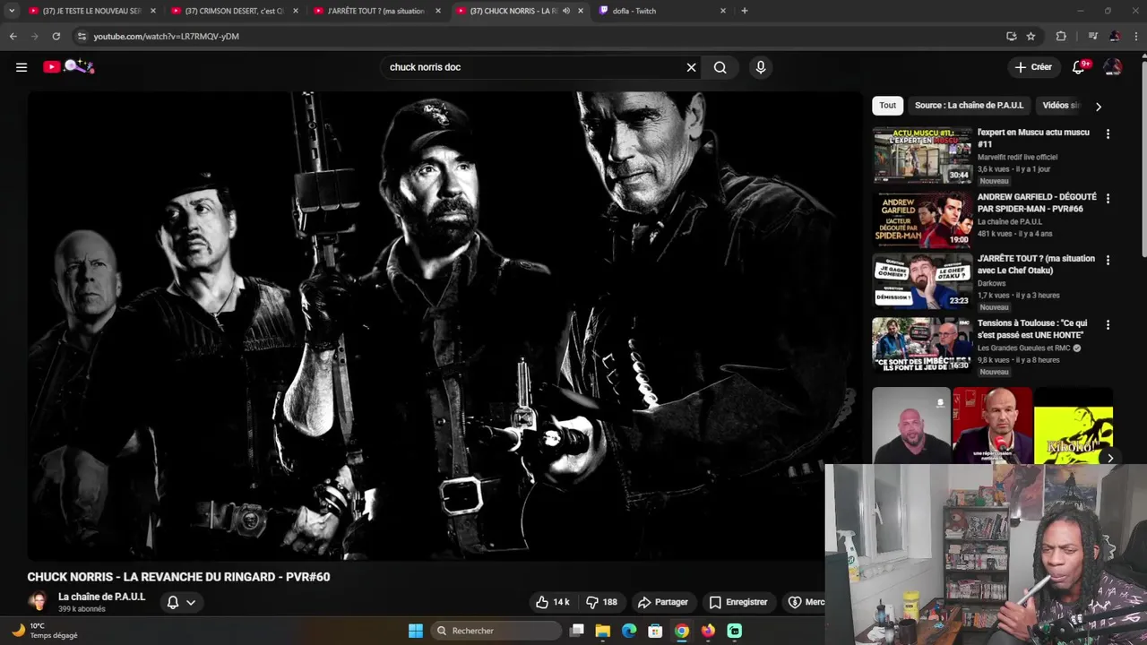Go back in browser history

coord(13,36)
